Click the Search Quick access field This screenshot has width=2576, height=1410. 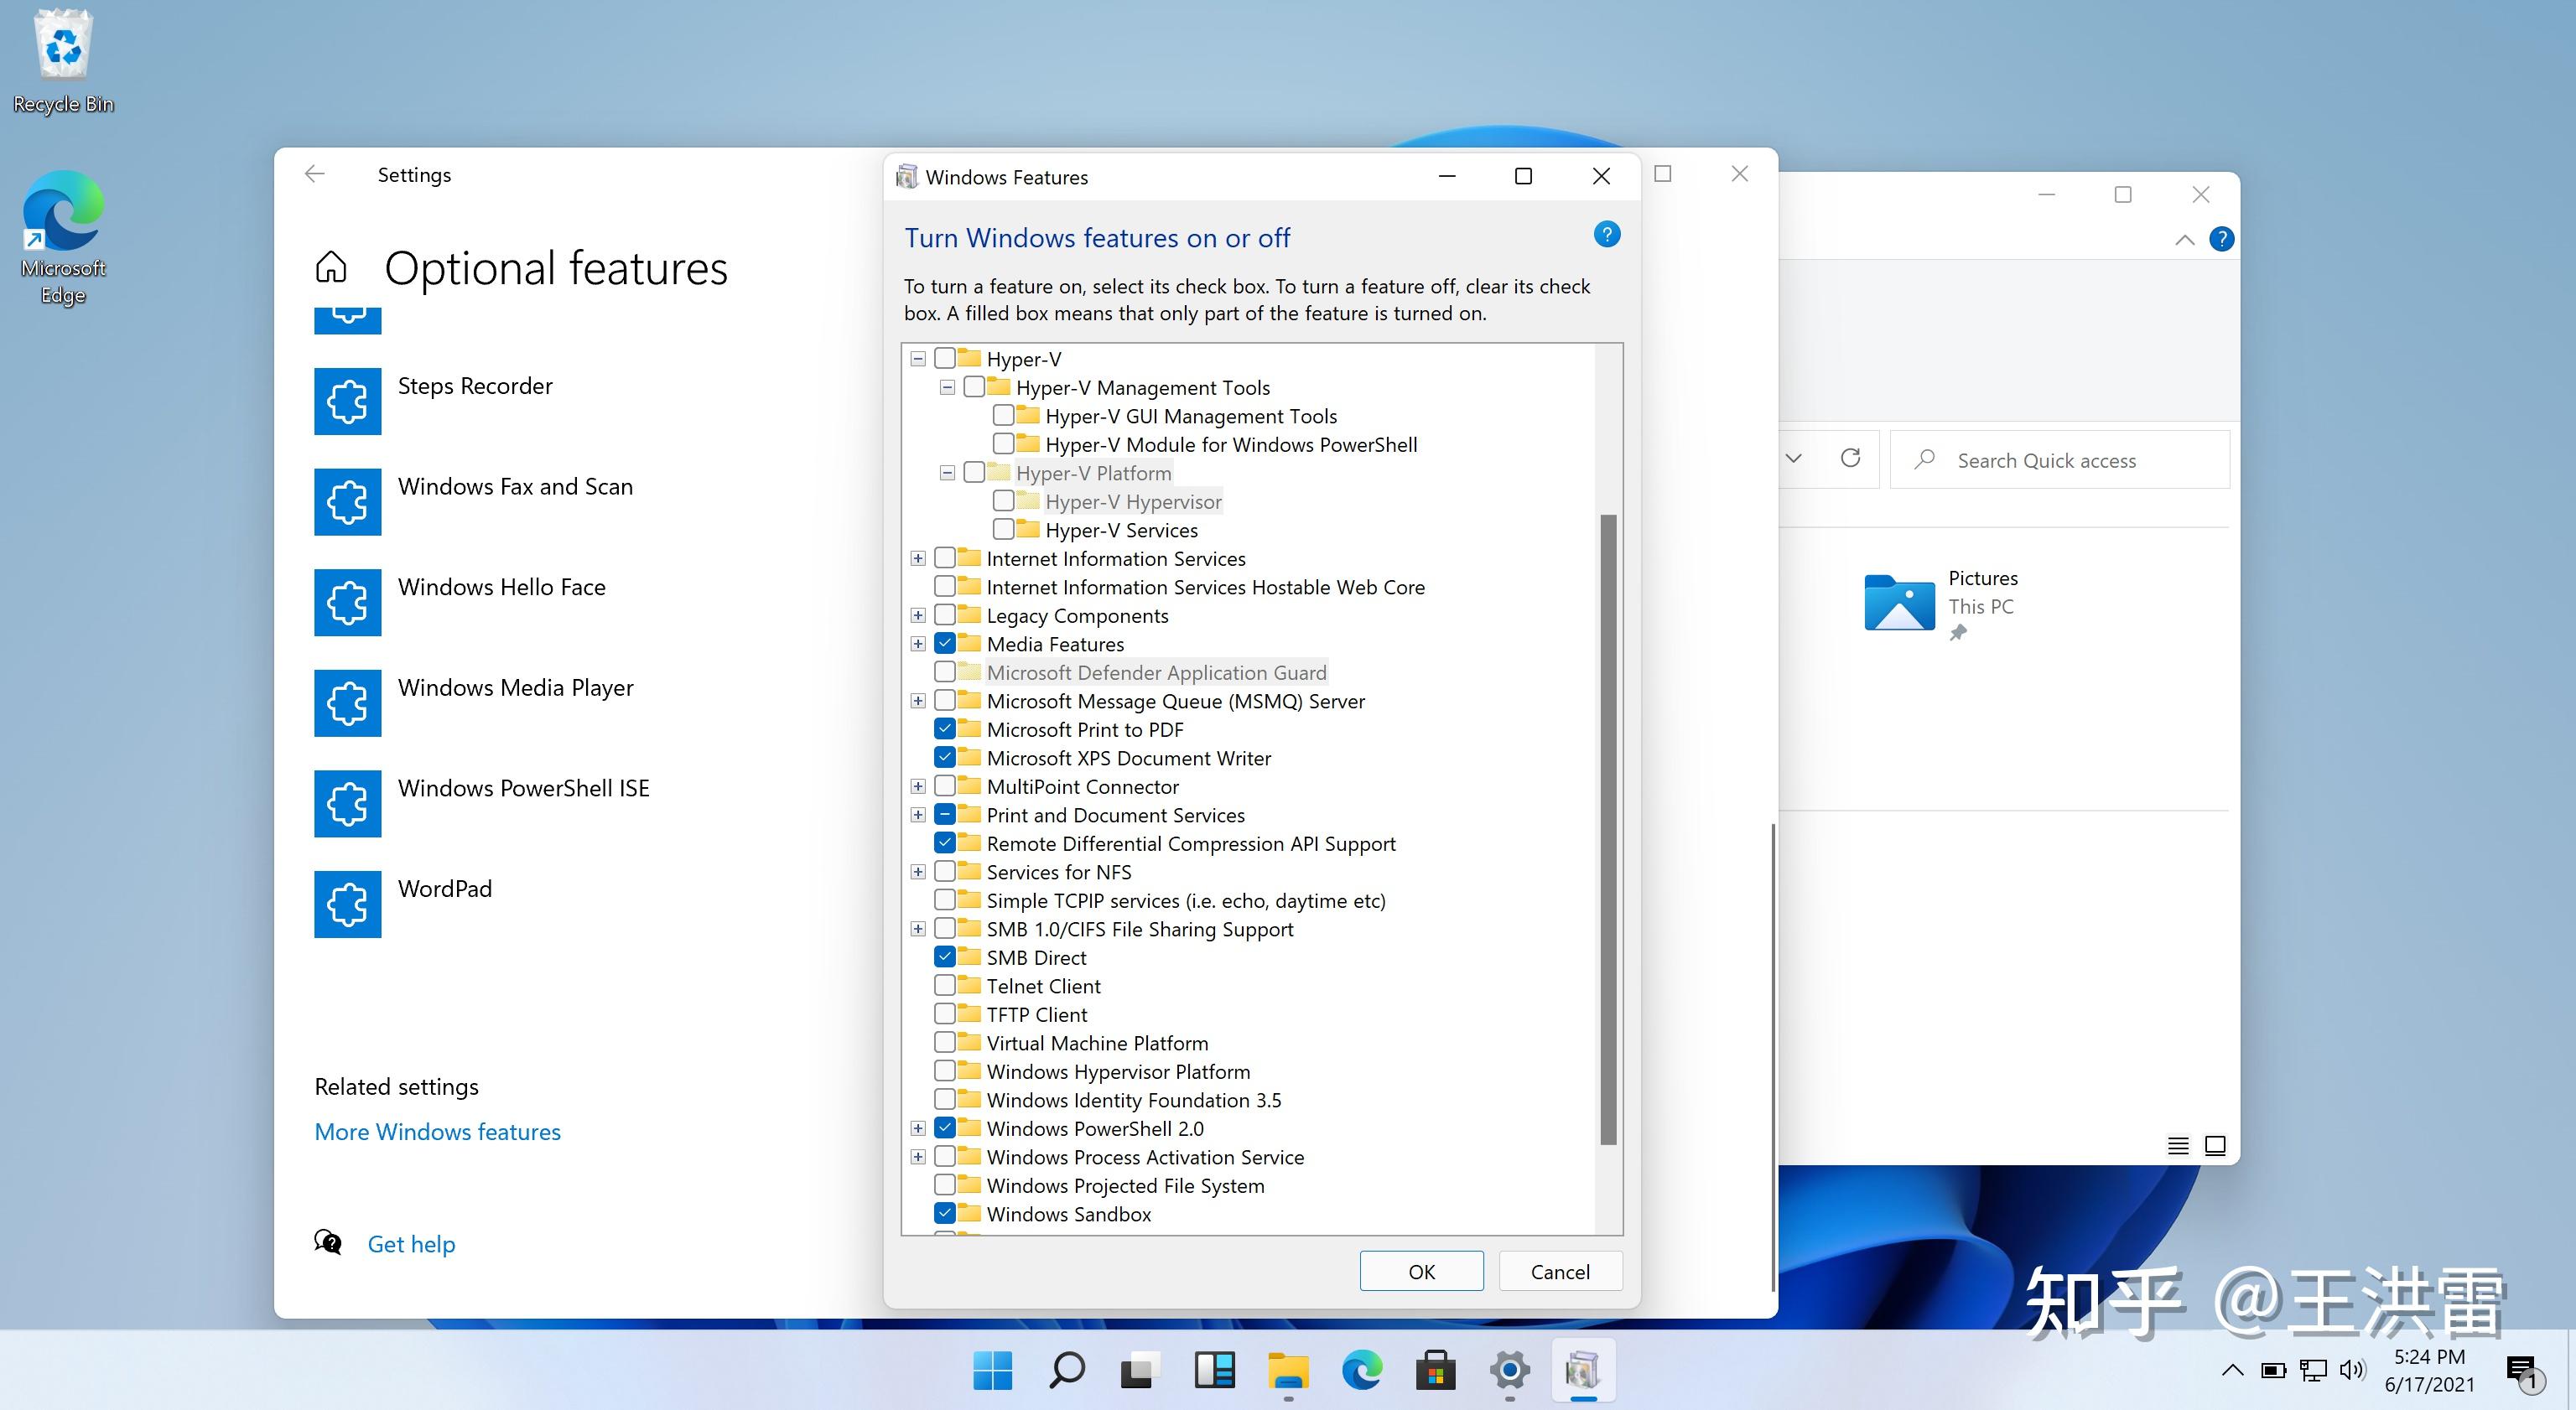[x=2060, y=460]
